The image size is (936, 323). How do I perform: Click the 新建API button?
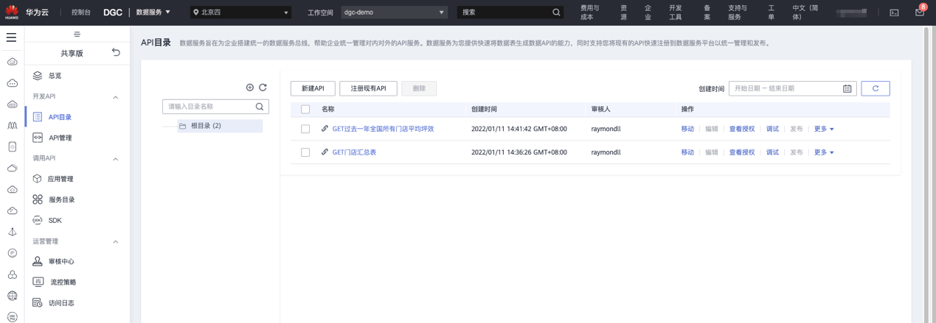click(x=313, y=88)
